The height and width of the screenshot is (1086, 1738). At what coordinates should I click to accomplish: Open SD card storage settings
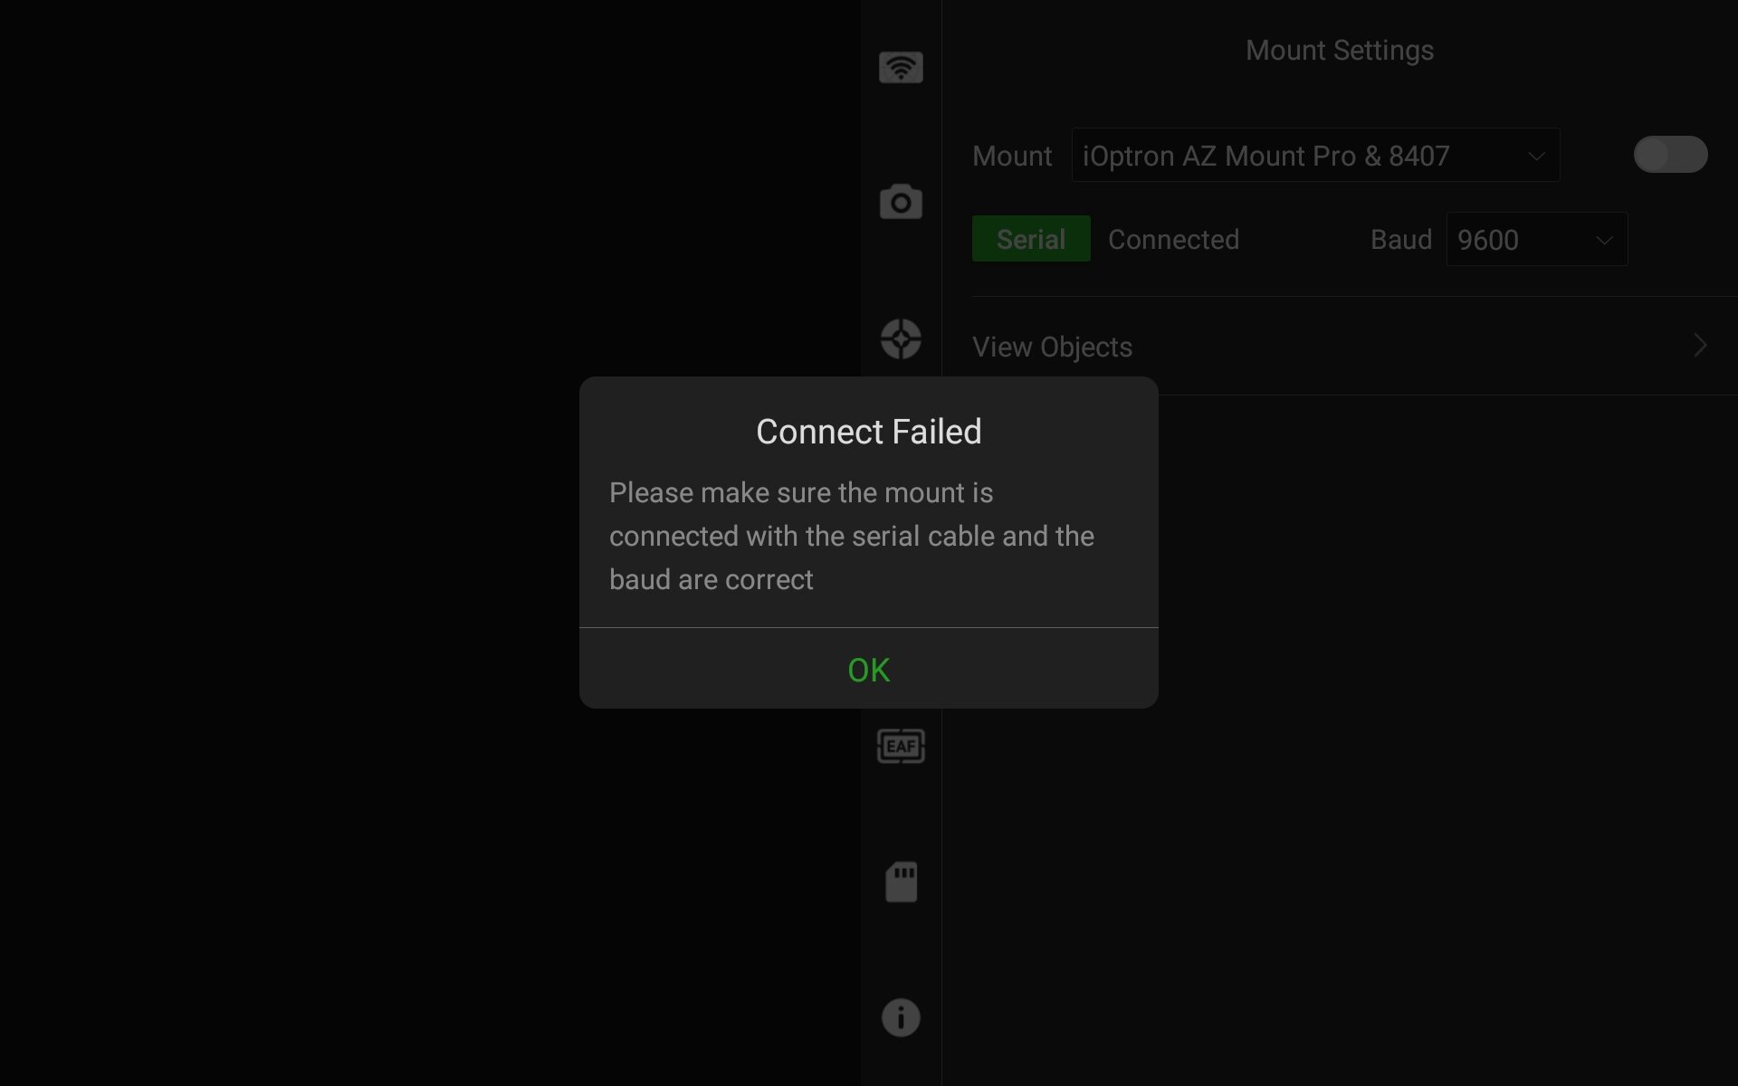pyautogui.click(x=901, y=881)
